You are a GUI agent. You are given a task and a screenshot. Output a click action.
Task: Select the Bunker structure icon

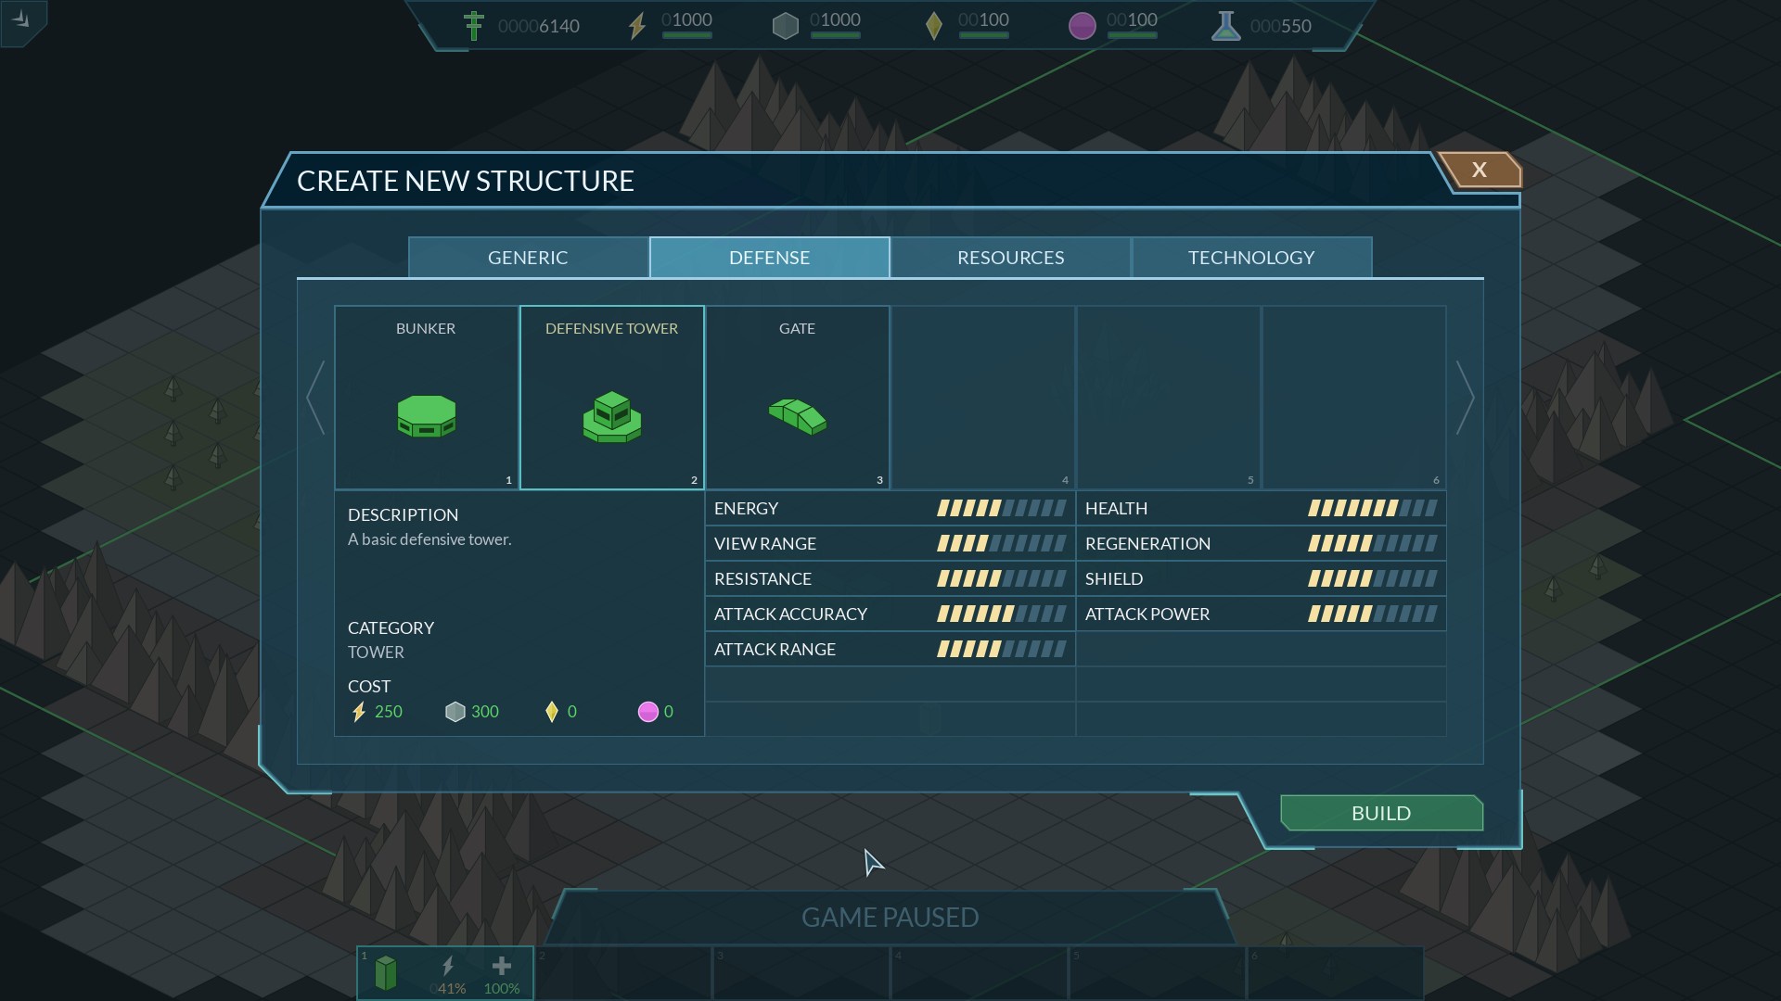point(426,416)
